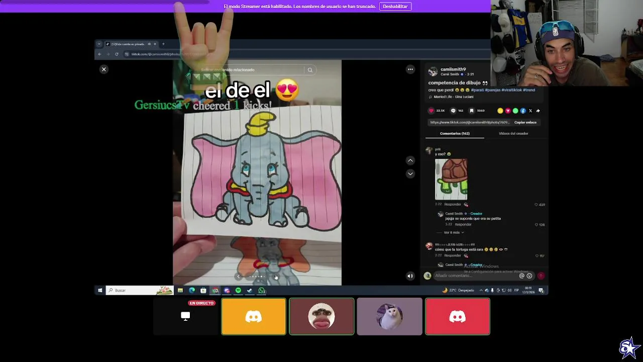
Task: Click the Deshabilitar streamer mode button
Action: coord(395,6)
